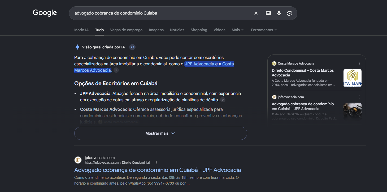Click the jpfadvocacia.com result favicon
Viewport: 387px width, 192px height.
pos(78,160)
